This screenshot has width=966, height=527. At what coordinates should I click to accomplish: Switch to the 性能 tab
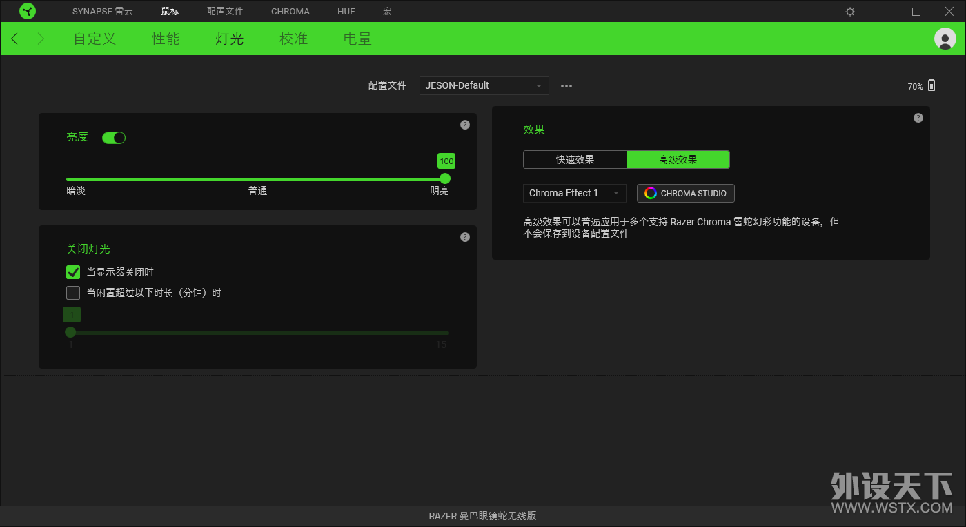coord(166,39)
